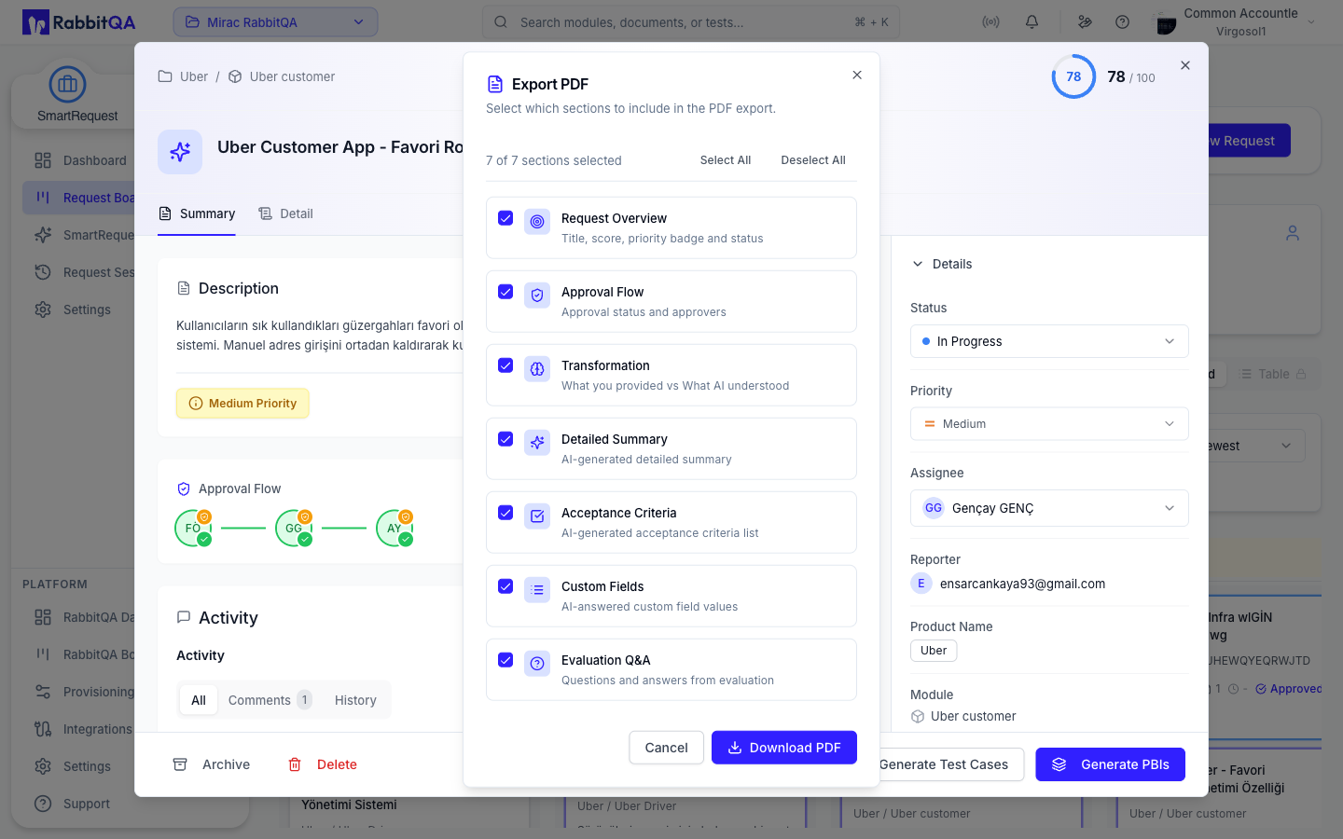Click the Archive box icon
The height and width of the screenshot is (839, 1343).
tap(180, 764)
